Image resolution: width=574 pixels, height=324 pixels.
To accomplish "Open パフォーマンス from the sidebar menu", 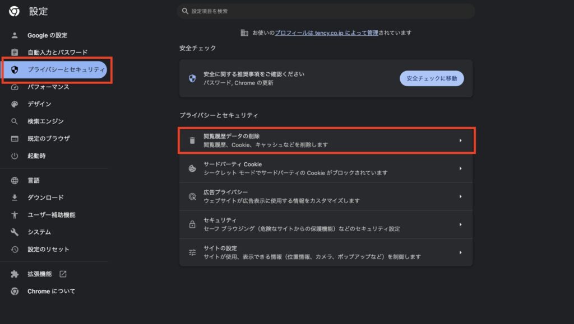I will (48, 87).
